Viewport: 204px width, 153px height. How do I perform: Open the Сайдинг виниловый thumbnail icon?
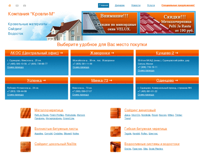[116, 113]
